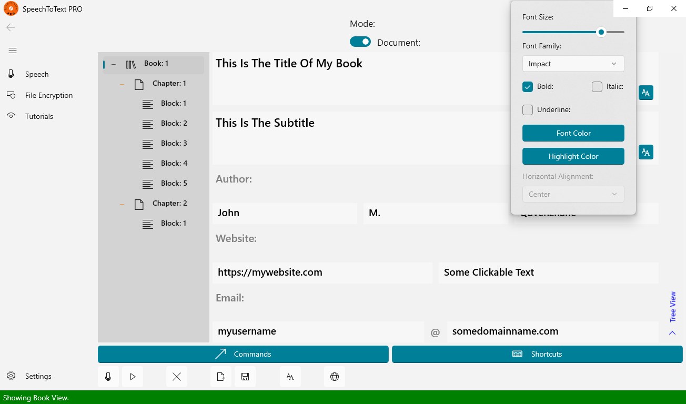
Task: Click the X clear icon in bottom toolbar
Action: (177, 377)
